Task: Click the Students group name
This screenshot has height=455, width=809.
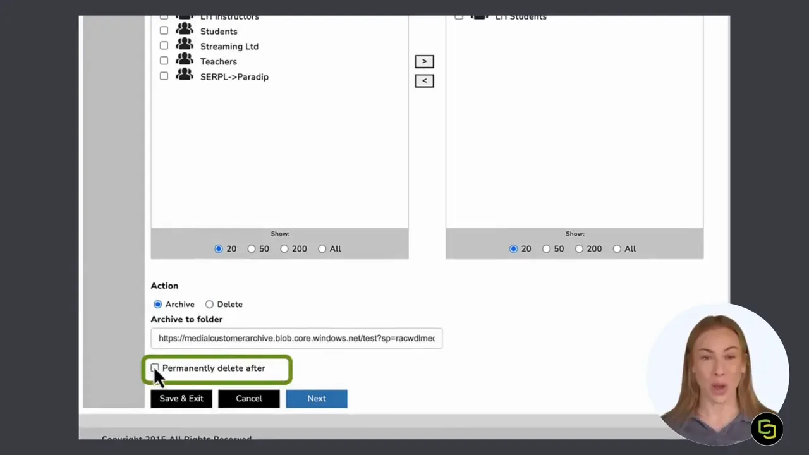Action: (219, 31)
